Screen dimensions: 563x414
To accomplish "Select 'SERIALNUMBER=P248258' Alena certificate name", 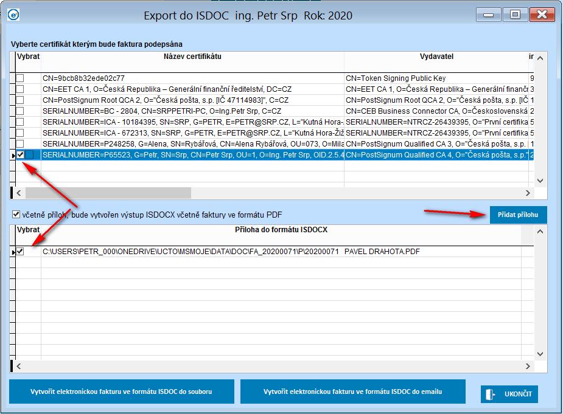I will click(x=193, y=144).
